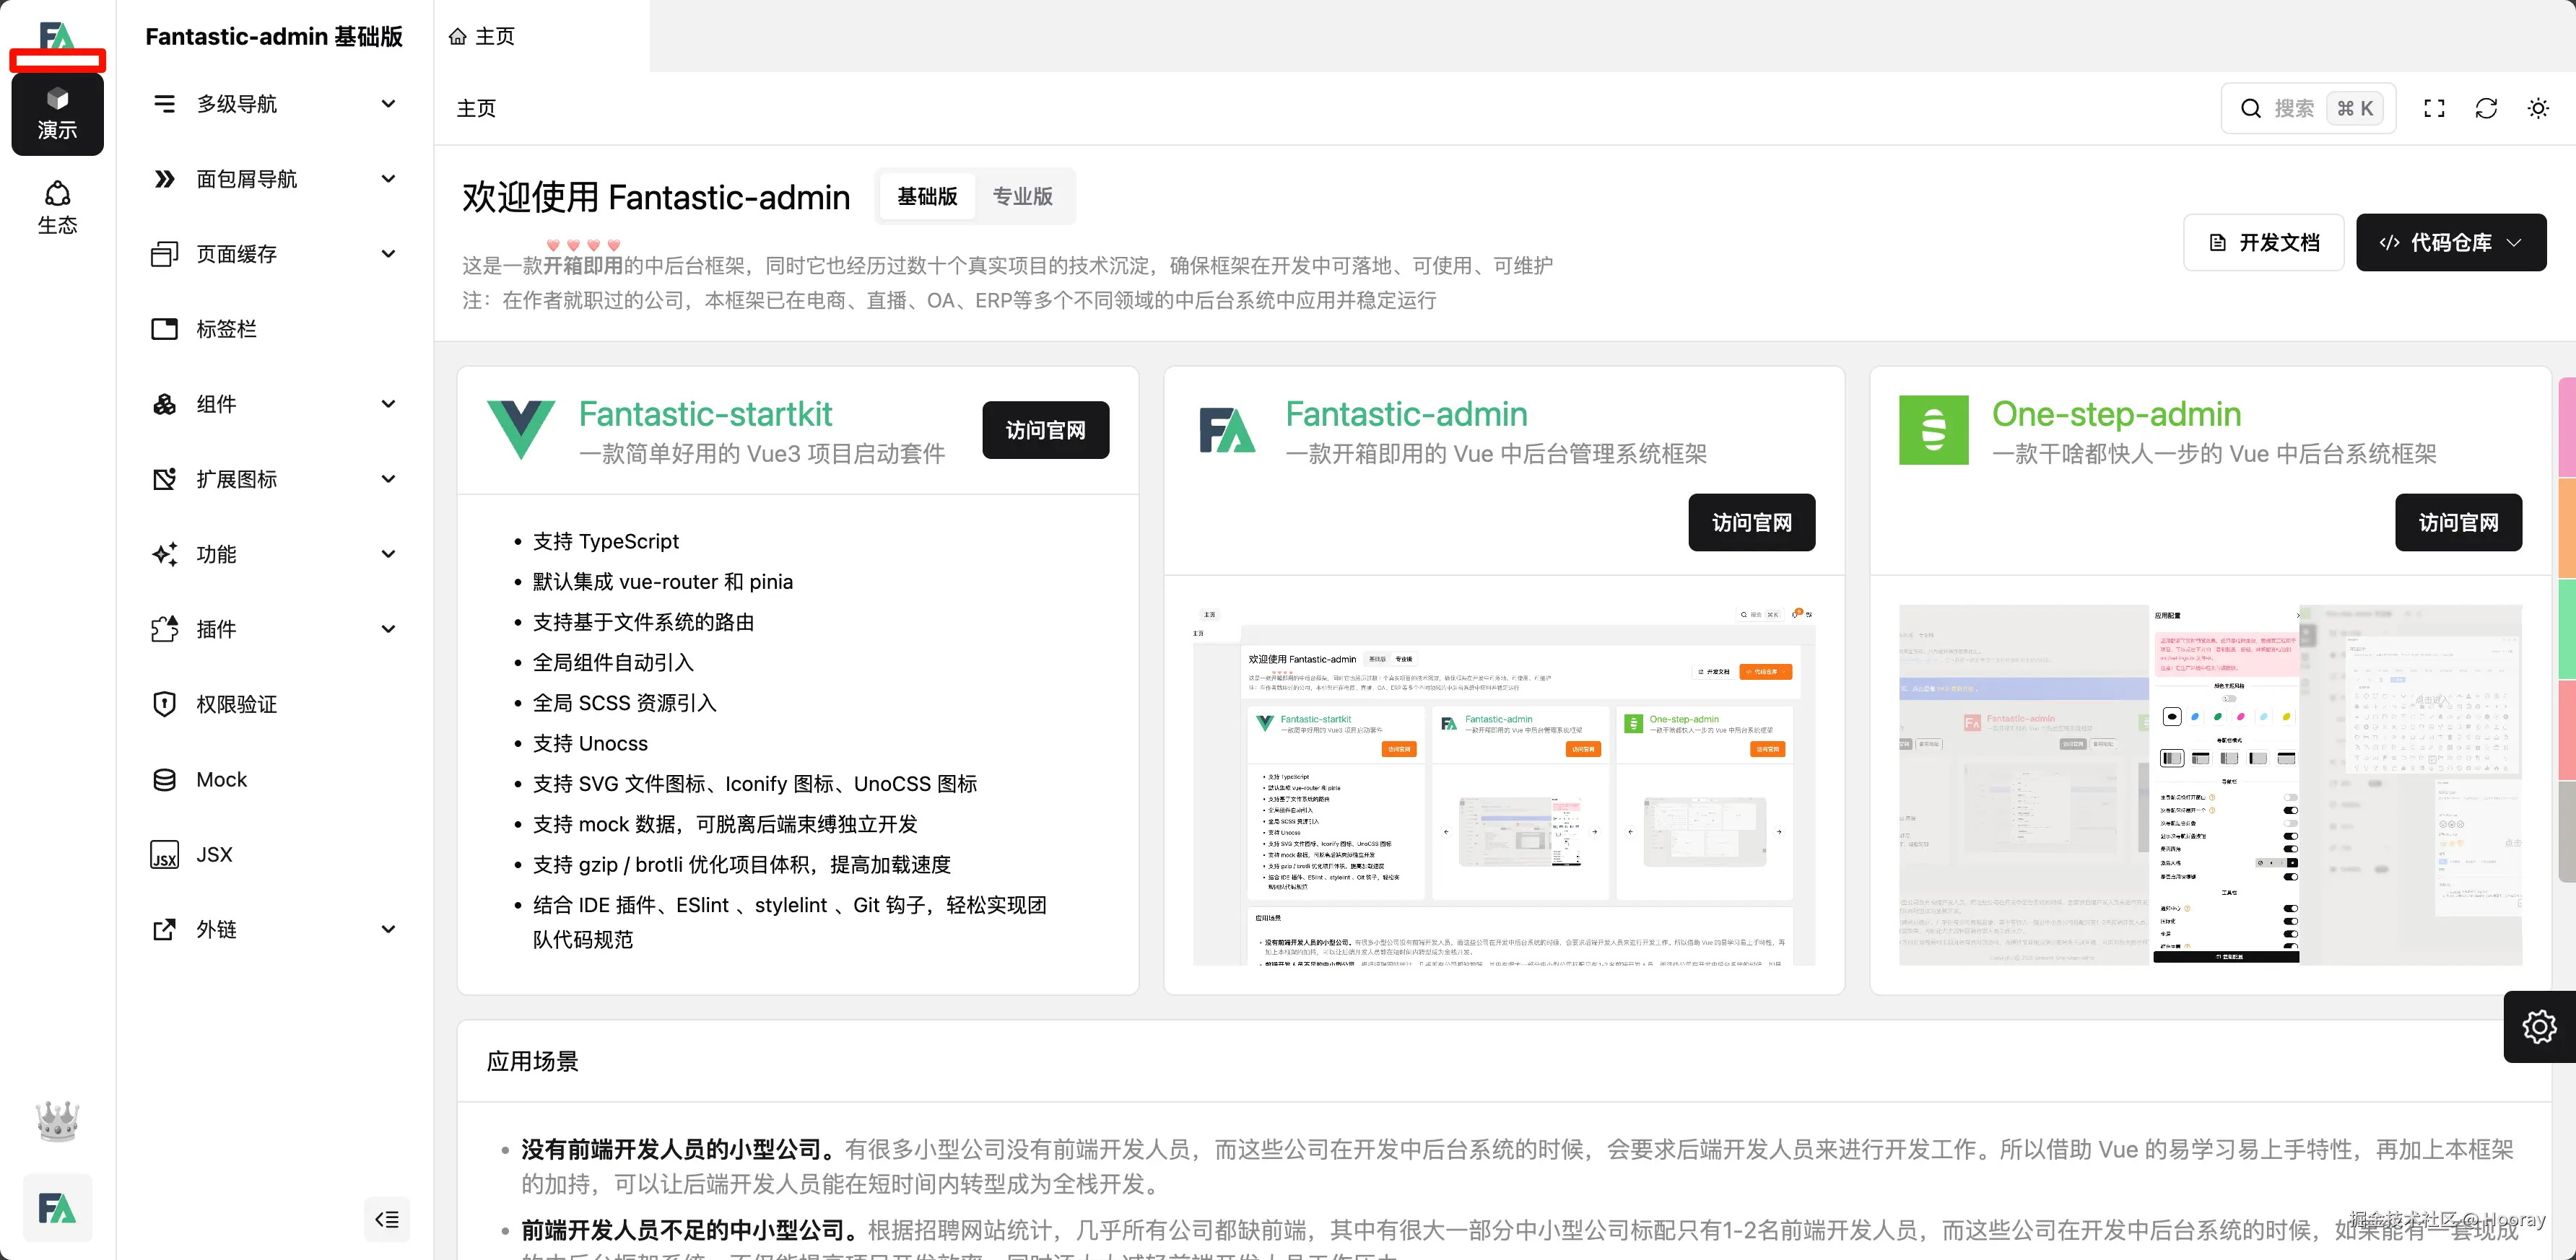
Task: Switch to the 专业版 edition
Action: (x=1022, y=197)
